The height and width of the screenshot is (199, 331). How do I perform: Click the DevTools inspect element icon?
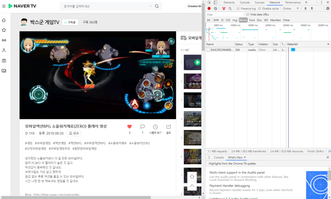pos(209,2)
